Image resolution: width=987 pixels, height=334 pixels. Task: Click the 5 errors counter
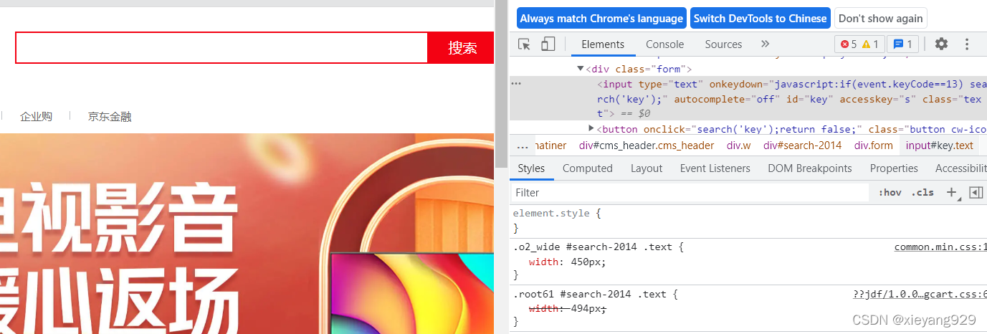click(849, 44)
